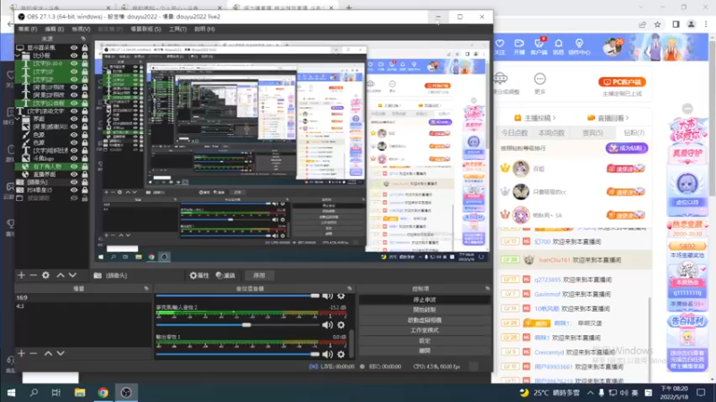The image size is (716, 402).
Task: Toggle visibility of 比分板 group
Action: click(x=74, y=55)
